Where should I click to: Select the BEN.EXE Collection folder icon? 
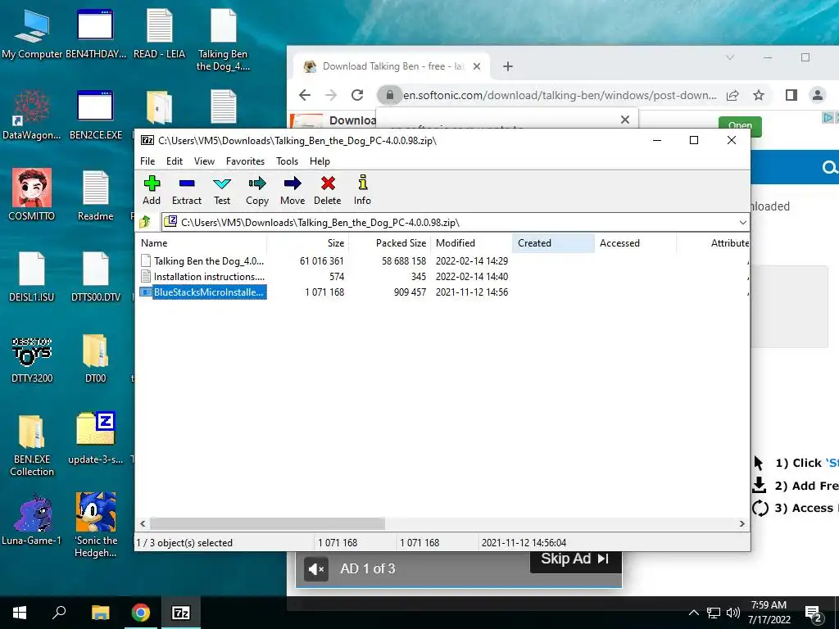[32, 446]
